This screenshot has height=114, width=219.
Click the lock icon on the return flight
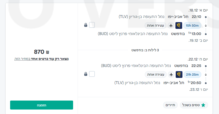tap(86, 74)
